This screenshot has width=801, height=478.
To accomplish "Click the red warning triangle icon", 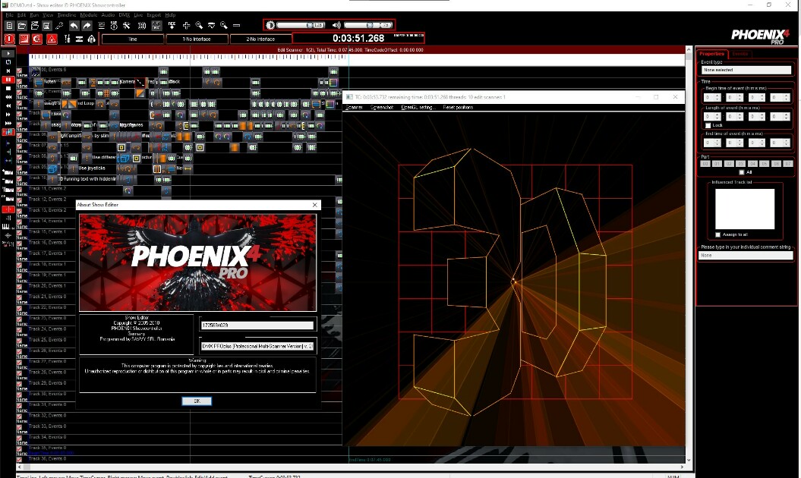I will (x=52, y=39).
